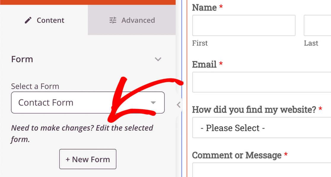Collapse the settings sidebar with the left arrow
This screenshot has height=177, width=331.
(178, 104)
